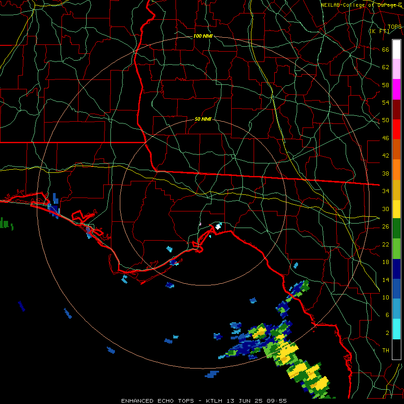Click the light green legend color band
404x404 pixels.
396,249
